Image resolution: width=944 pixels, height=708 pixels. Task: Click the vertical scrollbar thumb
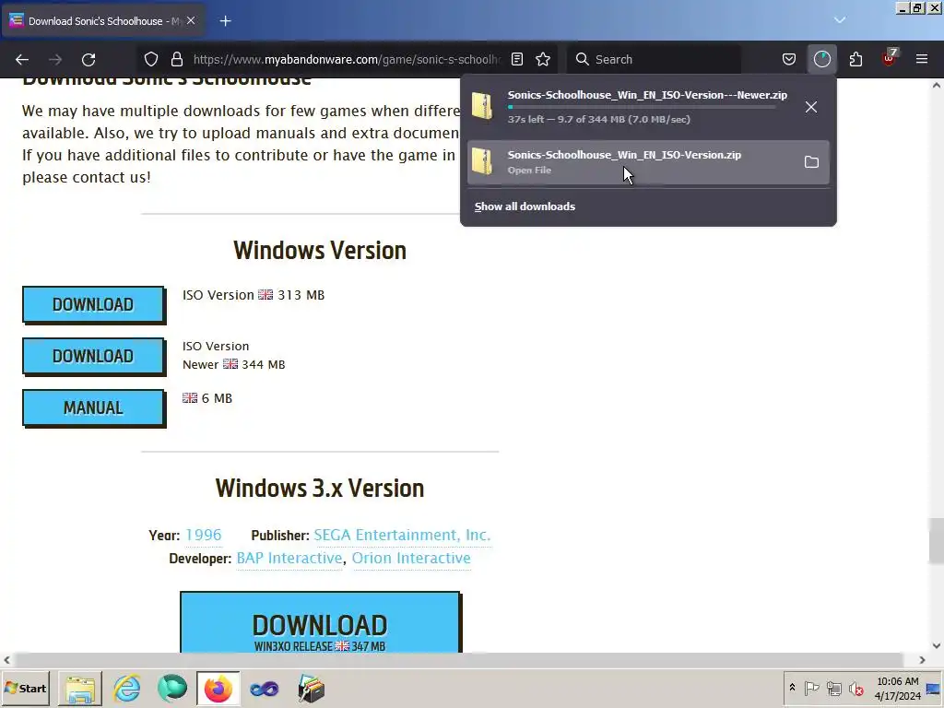(x=937, y=540)
